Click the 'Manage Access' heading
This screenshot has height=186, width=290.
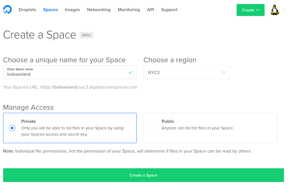[x=28, y=107]
